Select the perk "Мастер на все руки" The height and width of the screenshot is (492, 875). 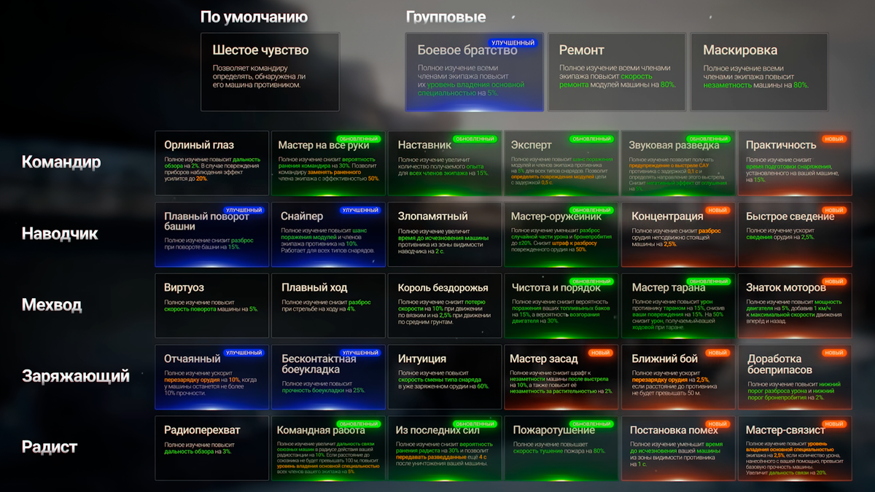pyautogui.click(x=328, y=162)
